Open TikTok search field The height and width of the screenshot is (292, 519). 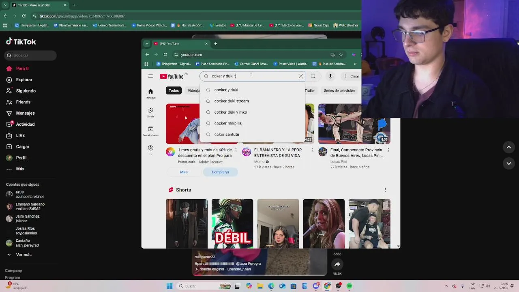[x=31, y=55]
